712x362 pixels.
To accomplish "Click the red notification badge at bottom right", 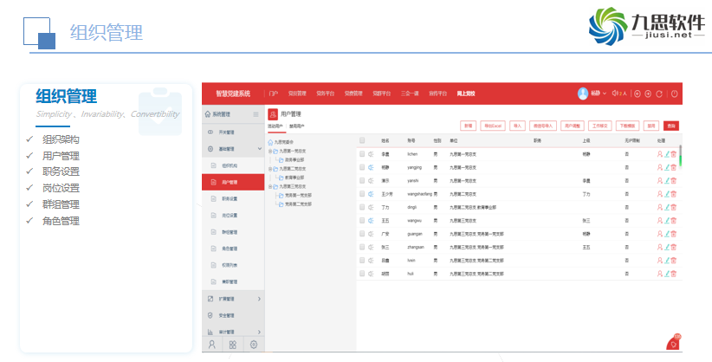I will (673, 343).
